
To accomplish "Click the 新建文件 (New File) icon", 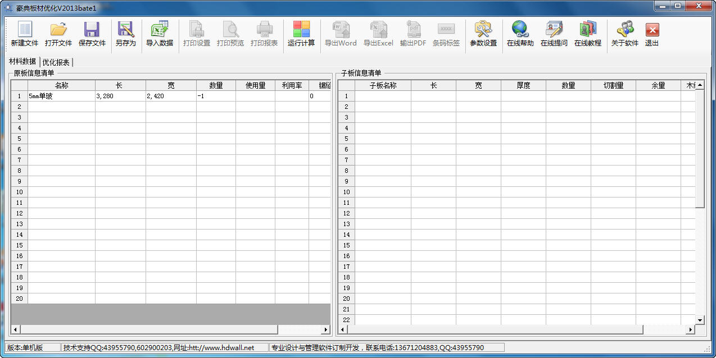I will tap(25, 34).
